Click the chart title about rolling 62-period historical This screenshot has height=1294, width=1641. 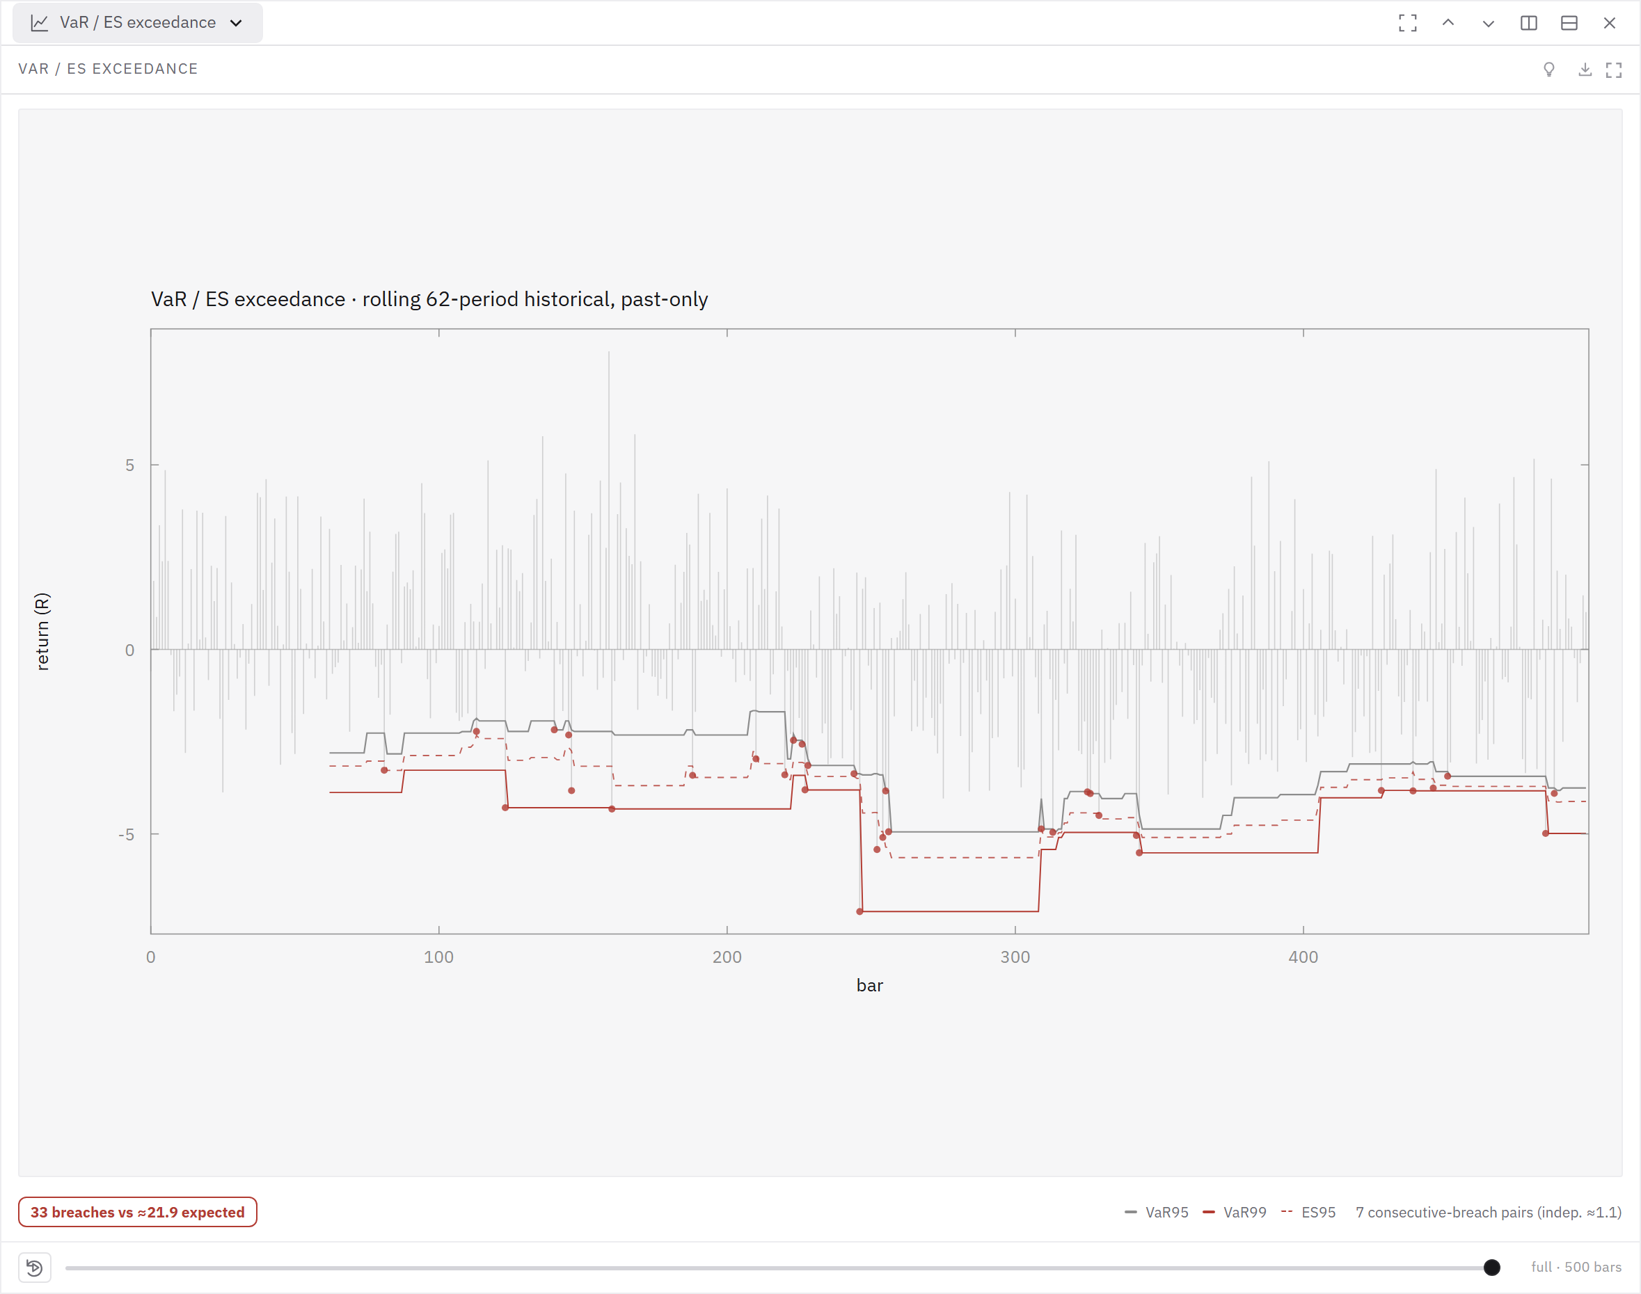click(429, 299)
